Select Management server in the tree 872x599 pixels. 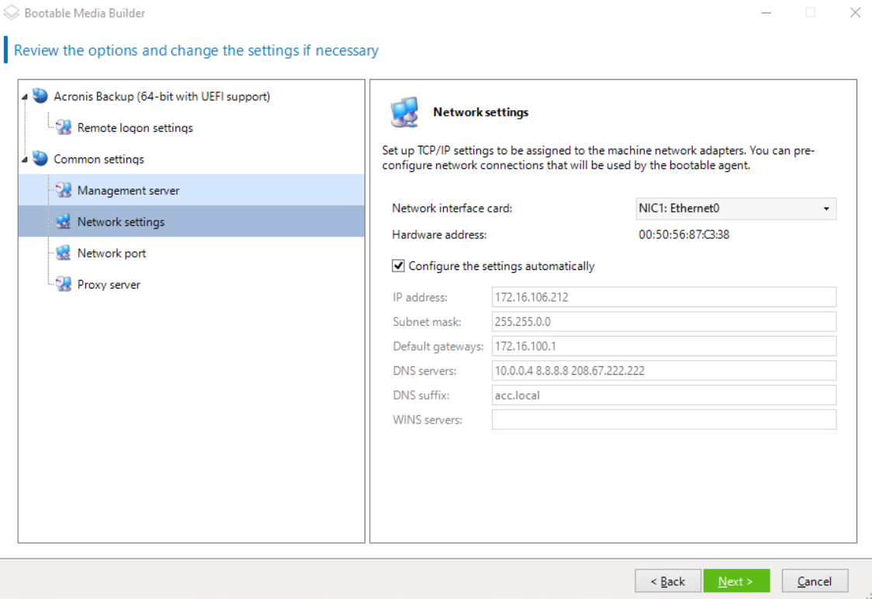pos(129,191)
